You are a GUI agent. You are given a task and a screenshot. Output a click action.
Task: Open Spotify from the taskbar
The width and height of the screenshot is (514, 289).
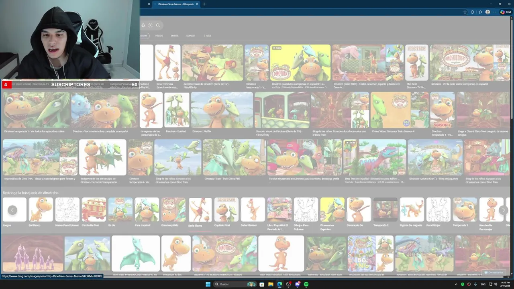306,284
